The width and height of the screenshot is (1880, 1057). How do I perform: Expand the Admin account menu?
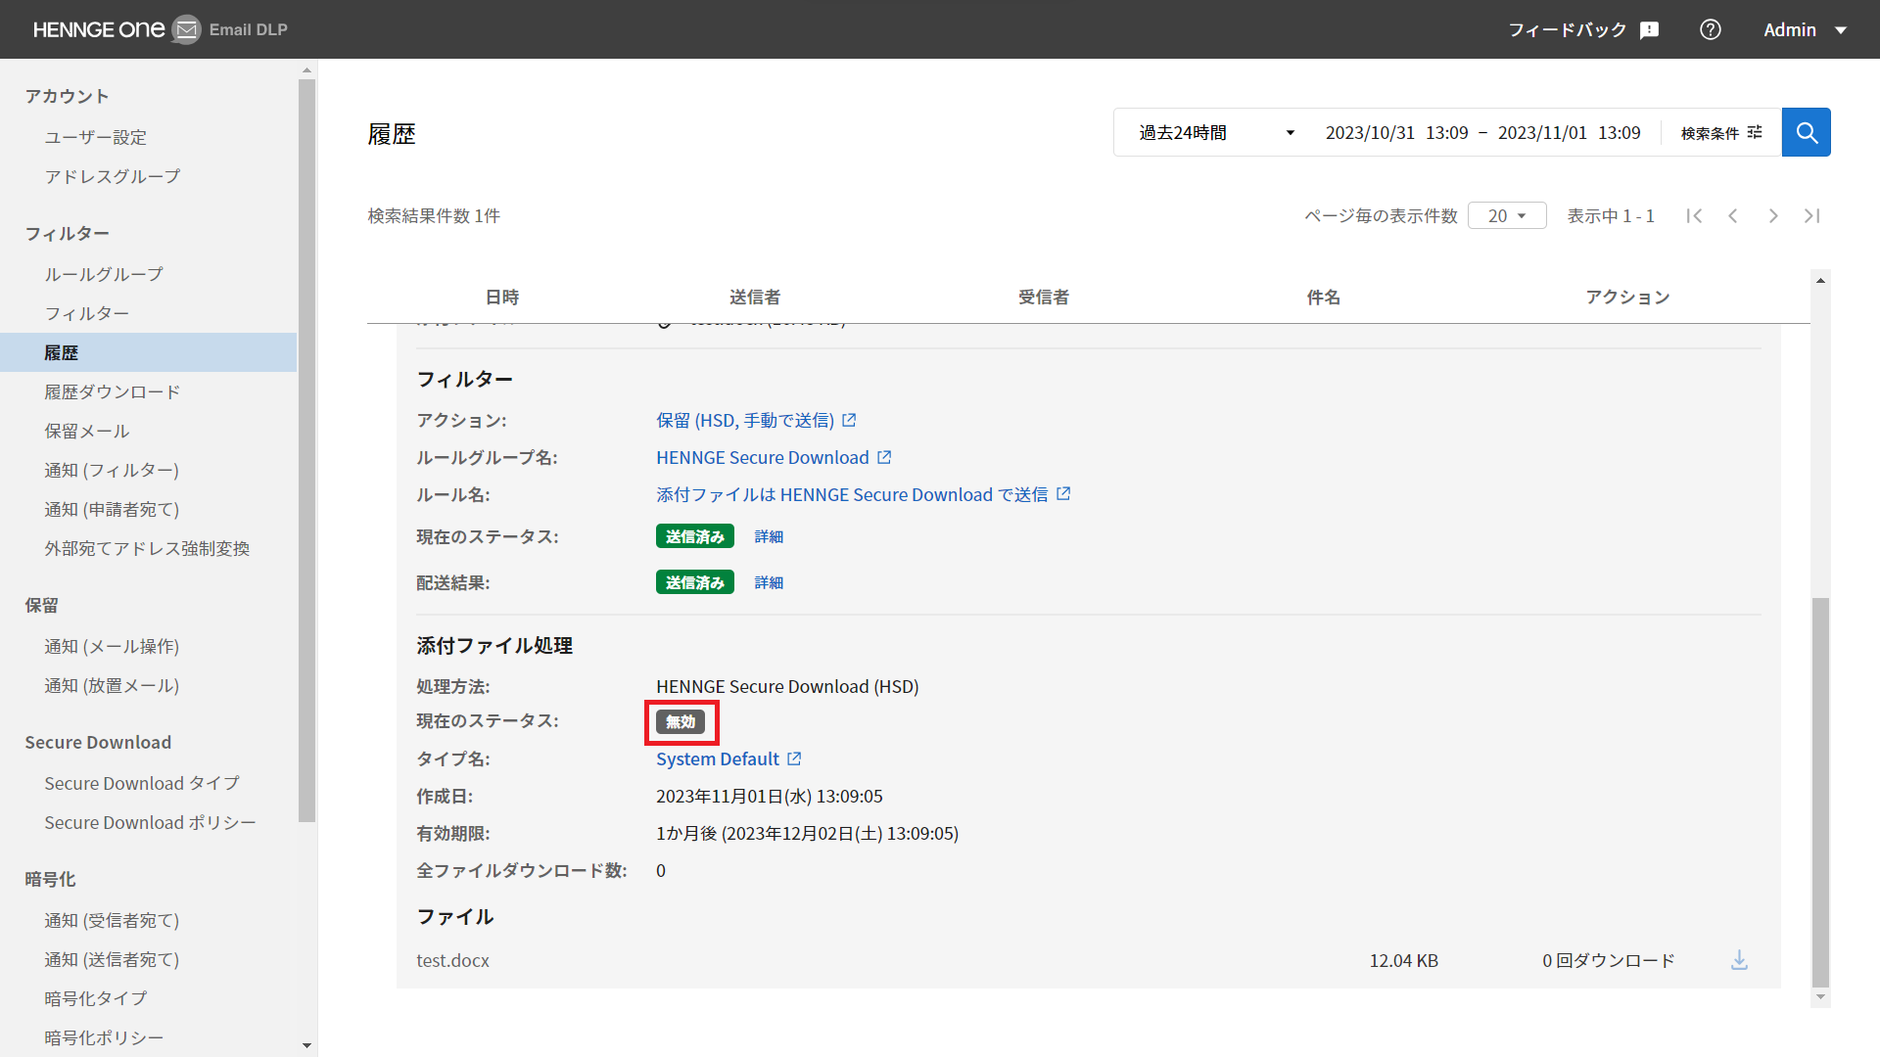(1805, 29)
